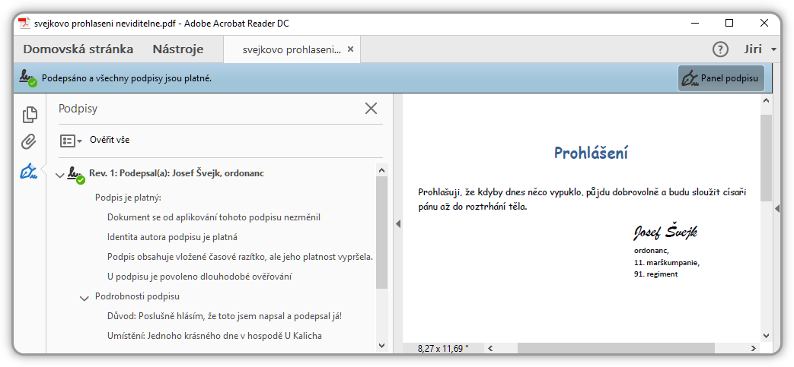This screenshot has width=794, height=367.
Task: Click the PDF file icon in the title bar
Action: pyautogui.click(x=24, y=24)
